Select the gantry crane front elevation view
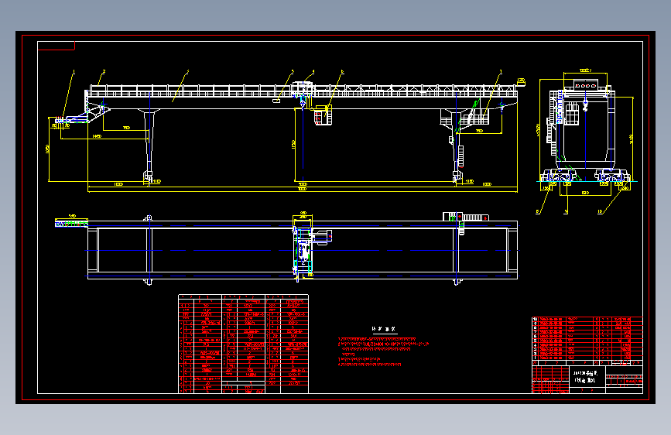 tap(286, 131)
